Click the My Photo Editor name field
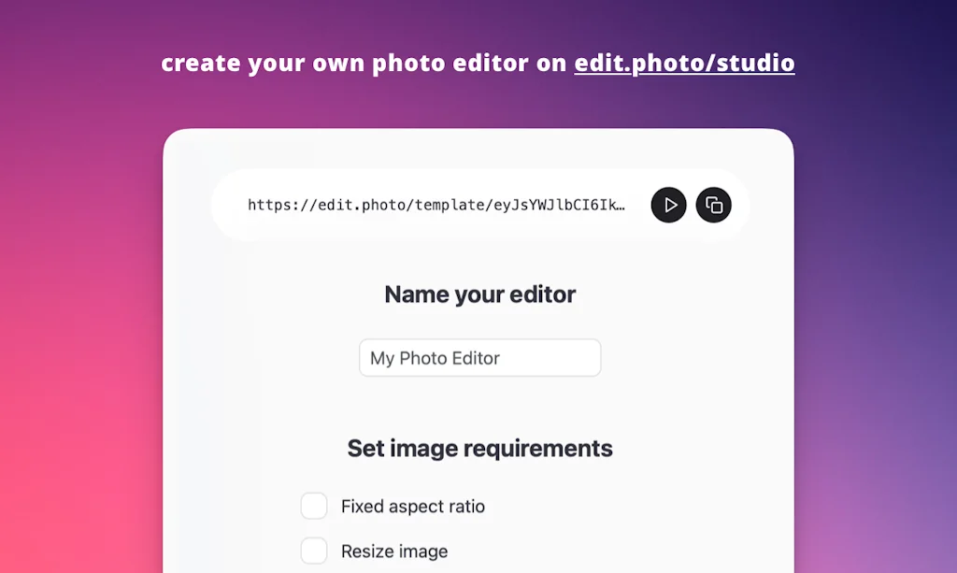957x573 pixels. (x=479, y=357)
